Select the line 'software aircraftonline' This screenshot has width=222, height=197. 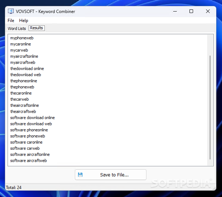click(x=30, y=154)
